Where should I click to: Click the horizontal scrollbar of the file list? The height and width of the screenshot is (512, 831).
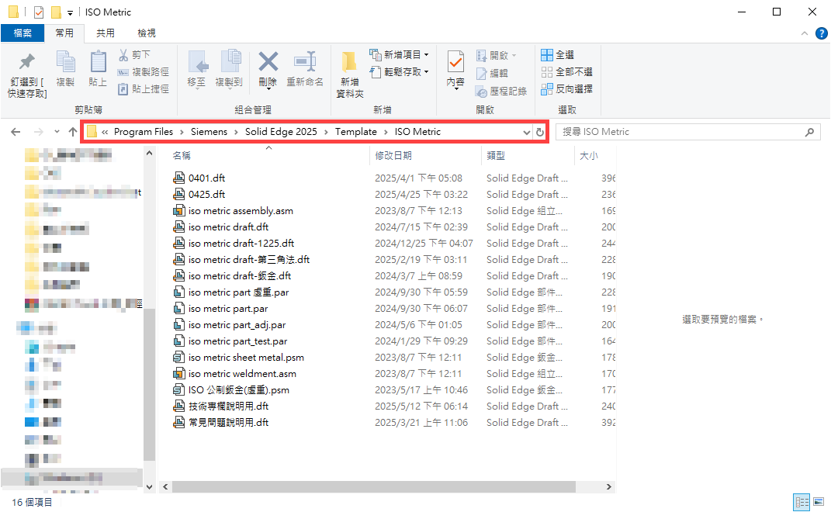pyautogui.click(x=374, y=486)
